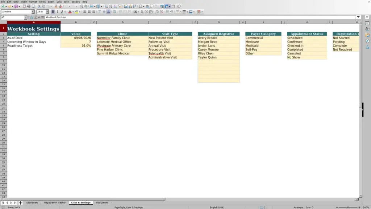Open the Data menu
371x209 pixels.
(59, 2)
